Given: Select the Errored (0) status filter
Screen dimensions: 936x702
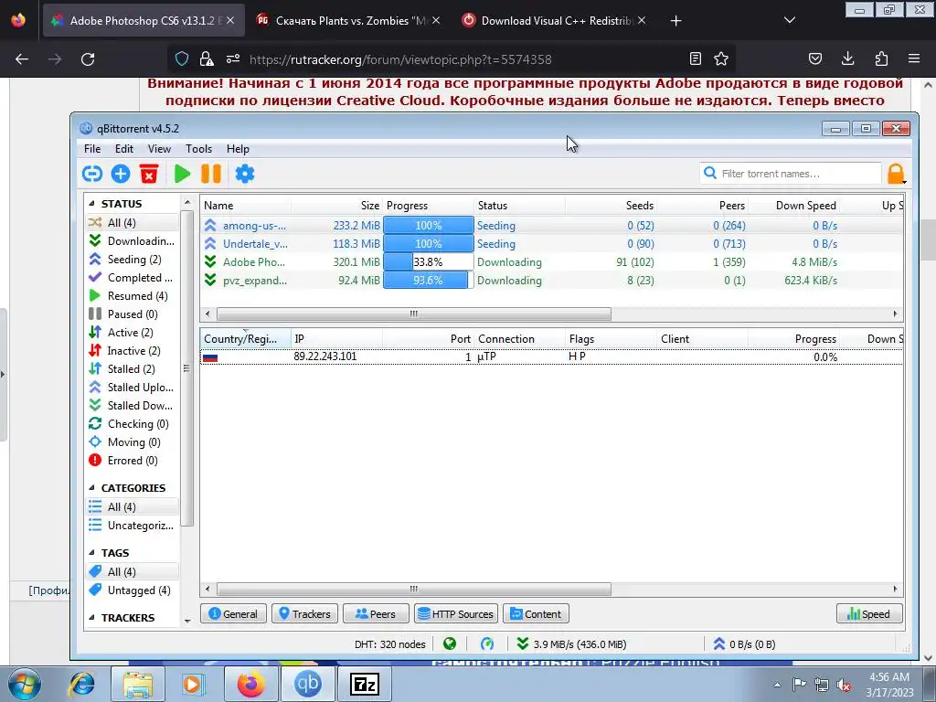Looking at the screenshot, I should click(133, 461).
